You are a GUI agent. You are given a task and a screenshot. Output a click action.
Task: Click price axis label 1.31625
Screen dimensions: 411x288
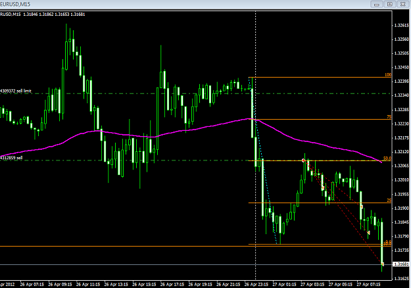[x=401, y=279]
